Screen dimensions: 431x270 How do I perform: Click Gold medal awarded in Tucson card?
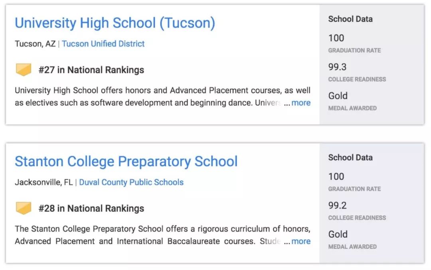click(338, 96)
